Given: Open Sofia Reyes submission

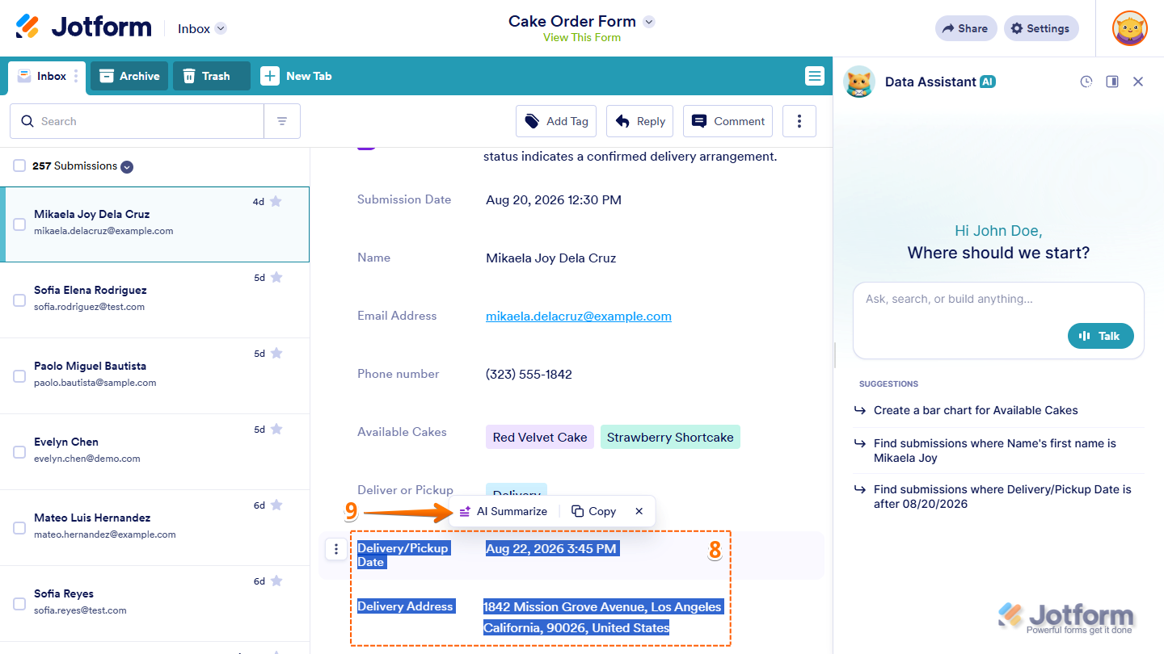Looking at the screenshot, I should (x=154, y=604).
